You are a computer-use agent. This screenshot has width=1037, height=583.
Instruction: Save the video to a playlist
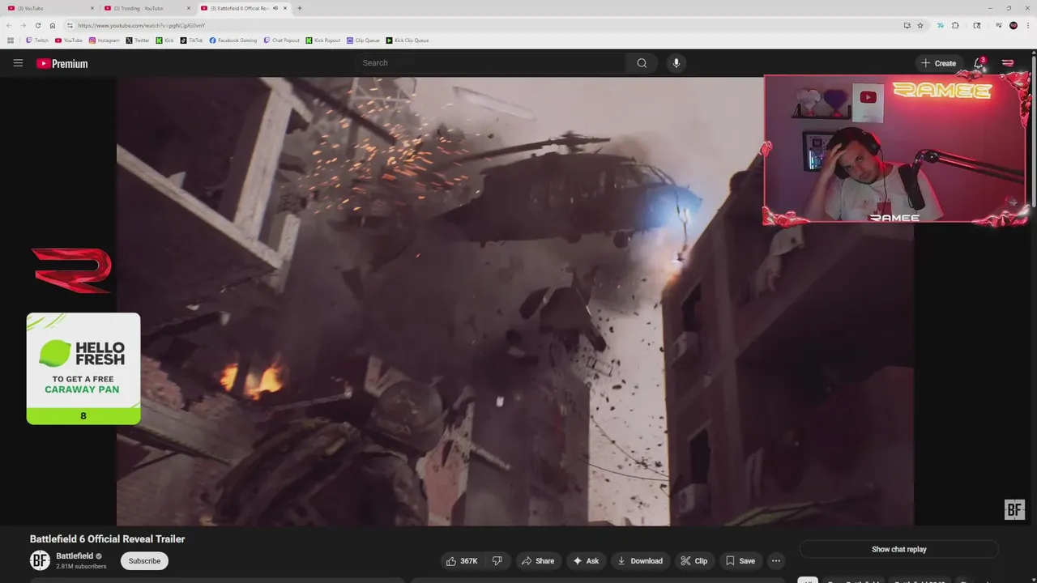click(740, 561)
